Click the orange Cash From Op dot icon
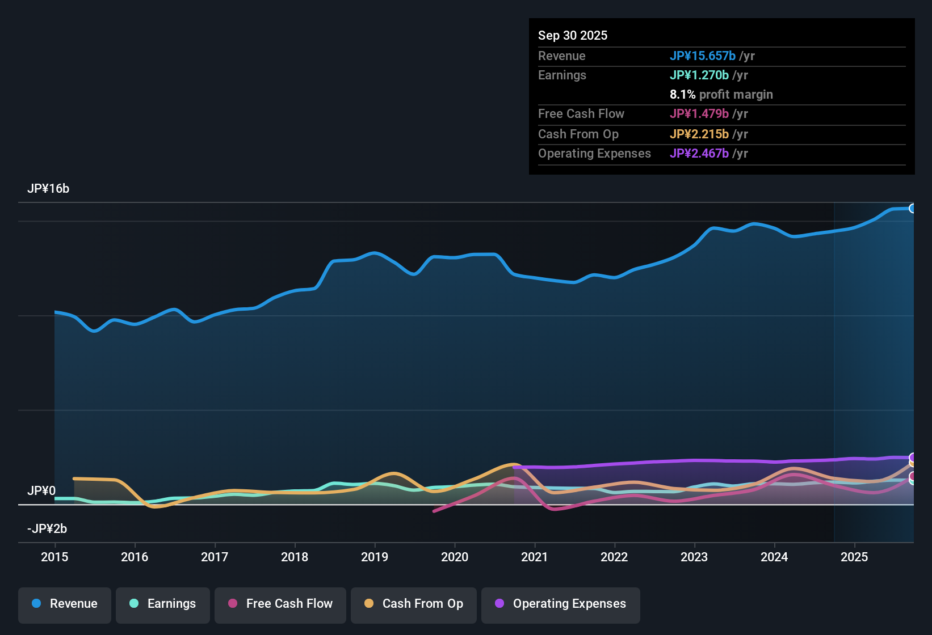The width and height of the screenshot is (932, 635). 368,604
